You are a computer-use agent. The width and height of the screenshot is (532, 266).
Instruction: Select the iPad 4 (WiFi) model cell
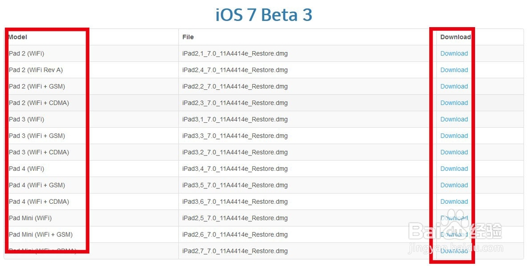point(92,169)
